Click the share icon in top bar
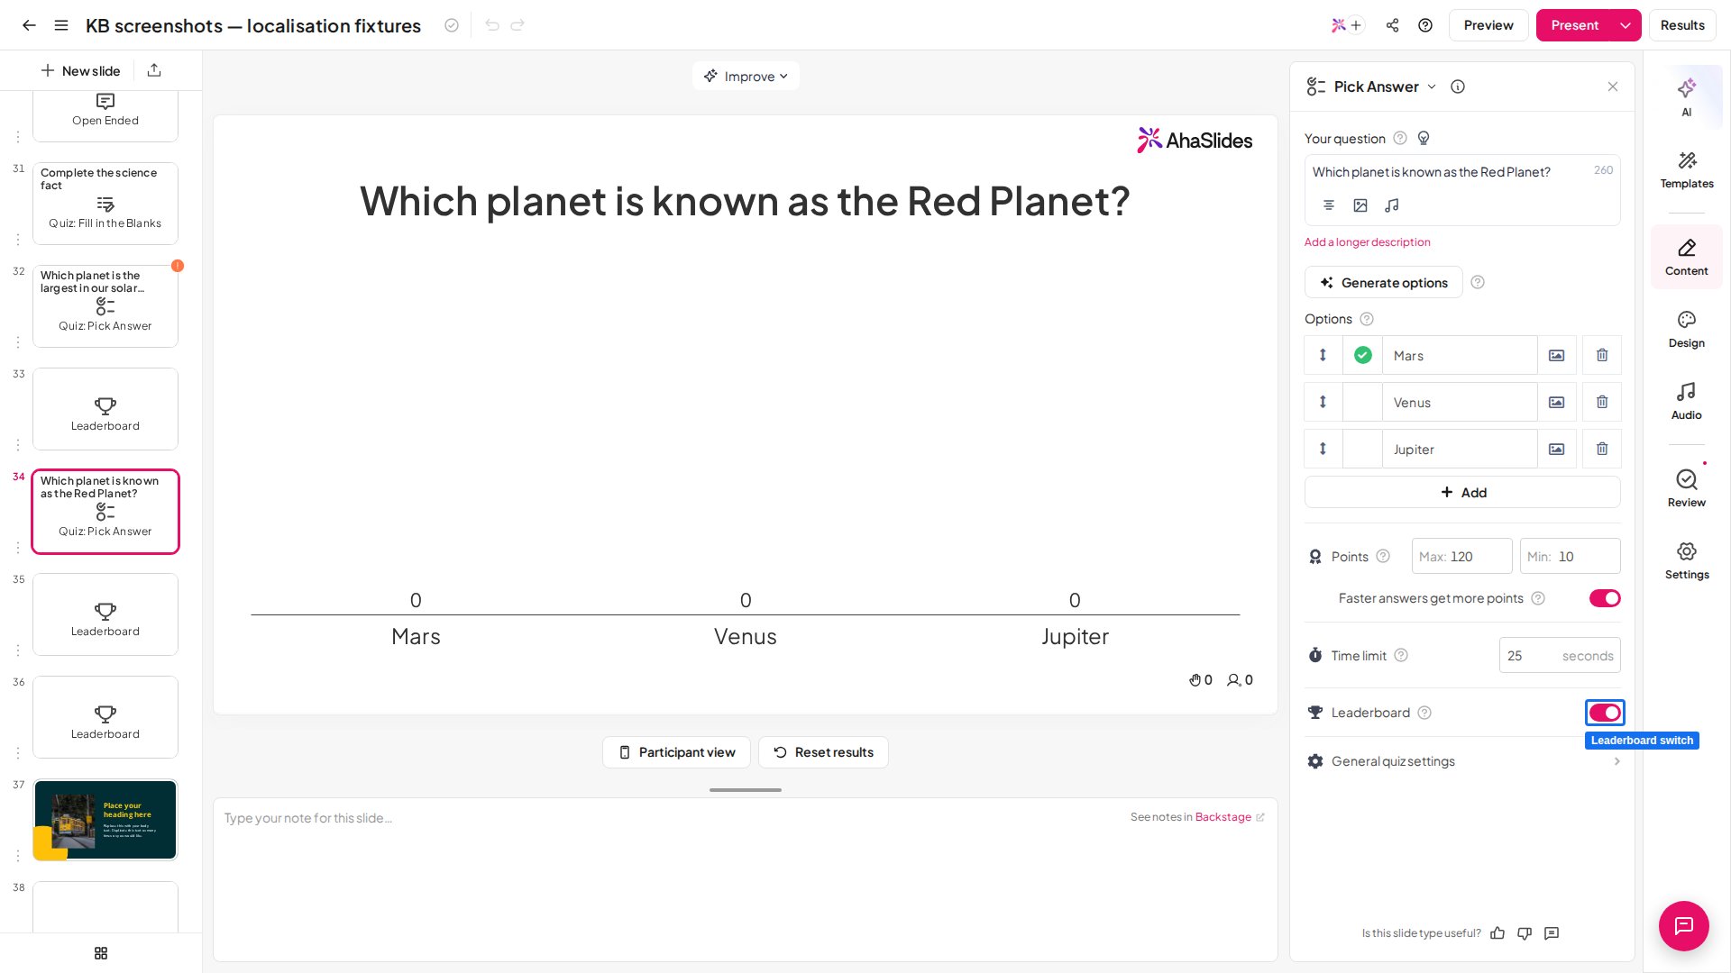The image size is (1731, 973). tap(1392, 25)
